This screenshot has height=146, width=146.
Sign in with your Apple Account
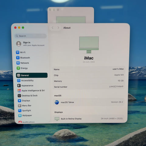click(x=30, y=44)
